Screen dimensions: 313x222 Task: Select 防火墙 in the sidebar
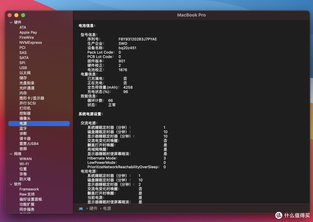(25, 179)
